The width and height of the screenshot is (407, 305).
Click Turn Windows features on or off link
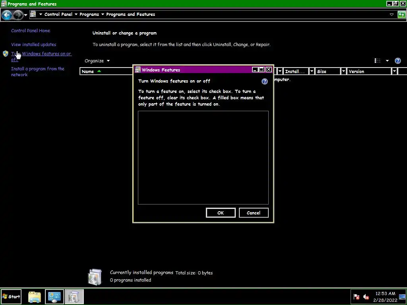(41, 56)
